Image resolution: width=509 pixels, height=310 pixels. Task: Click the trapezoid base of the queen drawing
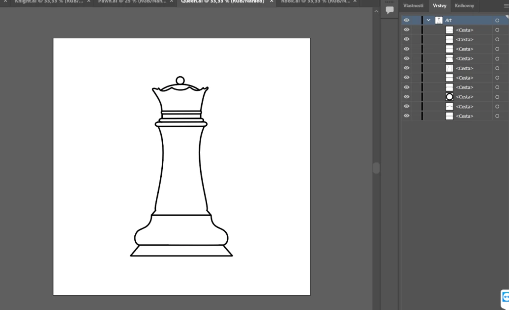[181, 251]
